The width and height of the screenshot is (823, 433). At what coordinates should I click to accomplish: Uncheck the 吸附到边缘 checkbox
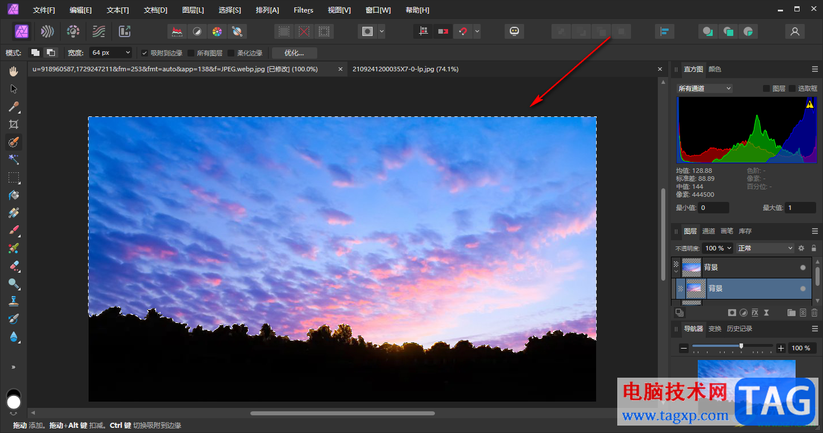click(145, 53)
